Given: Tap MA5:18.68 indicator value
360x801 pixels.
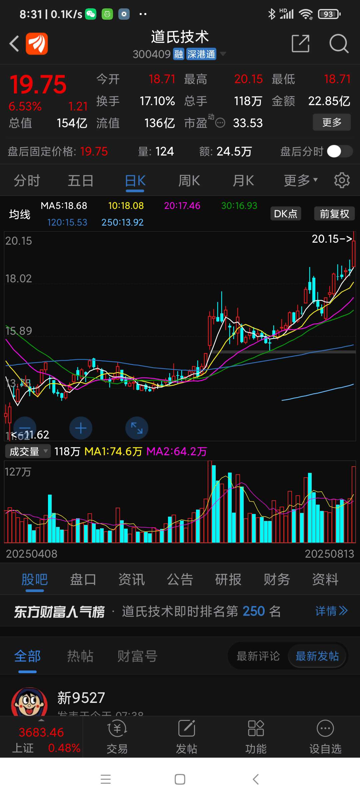Looking at the screenshot, I should pyautogui.click(x=64, y=206).
